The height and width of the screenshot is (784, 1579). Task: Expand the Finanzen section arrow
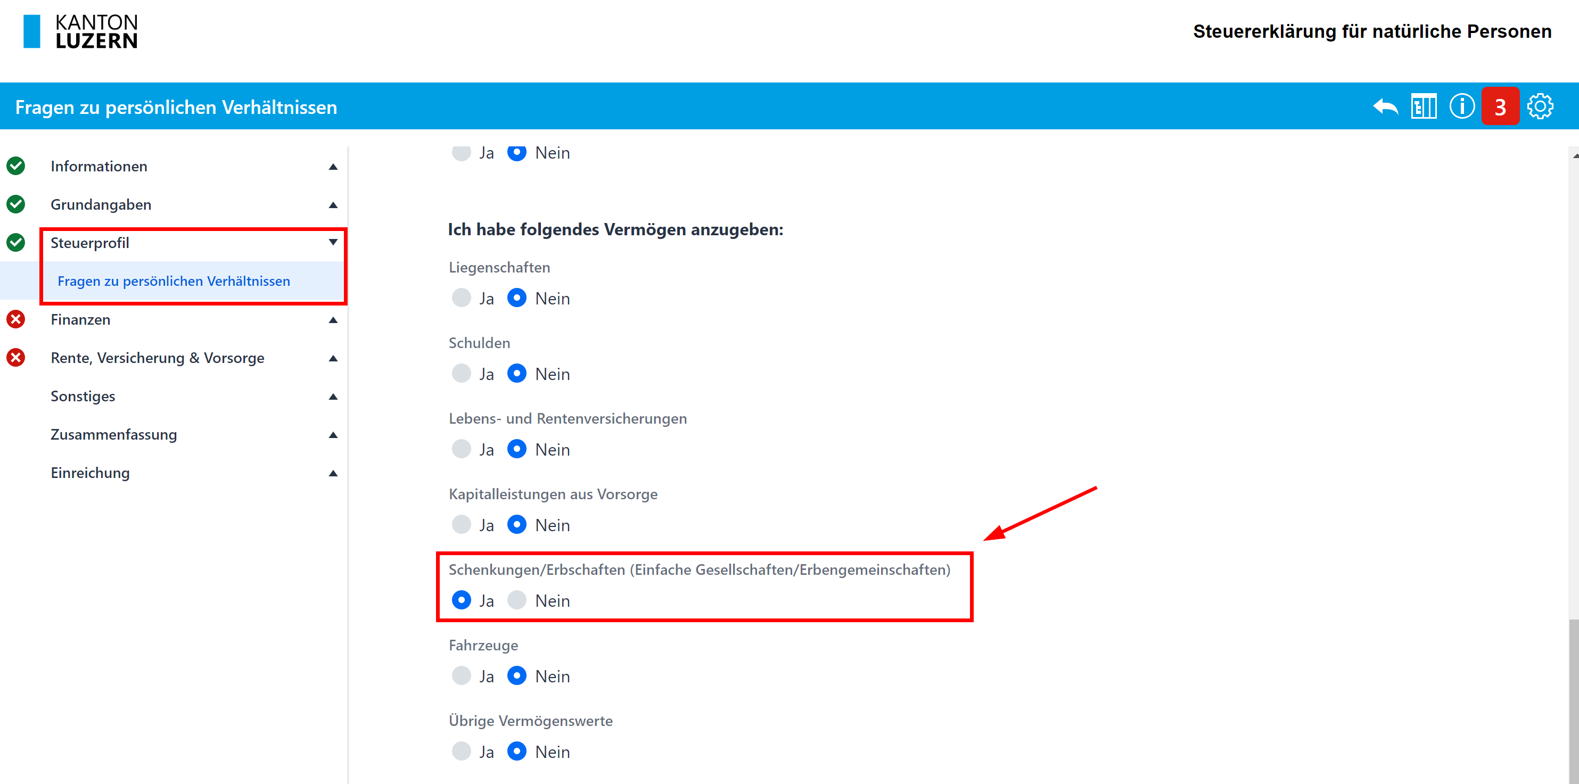(333, 320)
